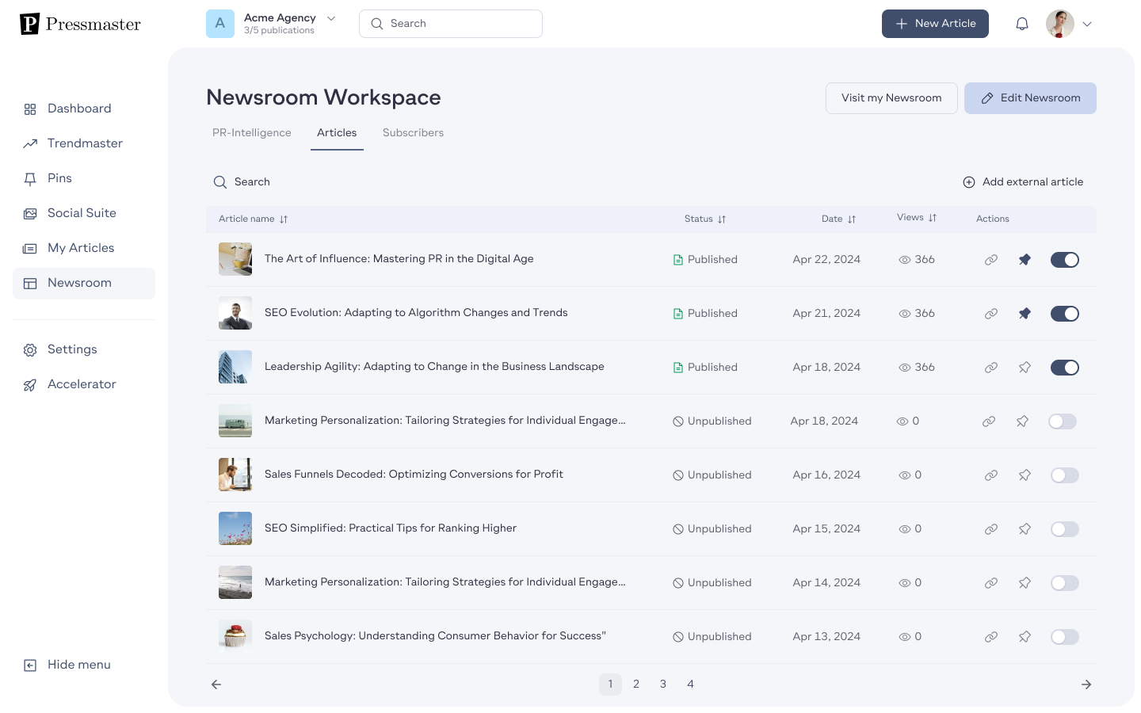Open thumbnail of SEO Evolution article
Image resolution: width=1141 pixels, height=713 pixels.
[x=235, y=313]
